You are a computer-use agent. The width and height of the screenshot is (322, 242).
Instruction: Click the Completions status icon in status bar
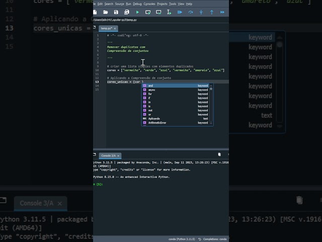(x=200, y=239)
